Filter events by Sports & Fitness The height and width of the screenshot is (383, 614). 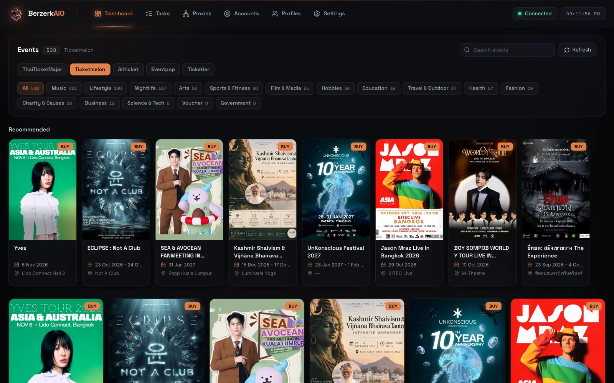click(234, 88)
